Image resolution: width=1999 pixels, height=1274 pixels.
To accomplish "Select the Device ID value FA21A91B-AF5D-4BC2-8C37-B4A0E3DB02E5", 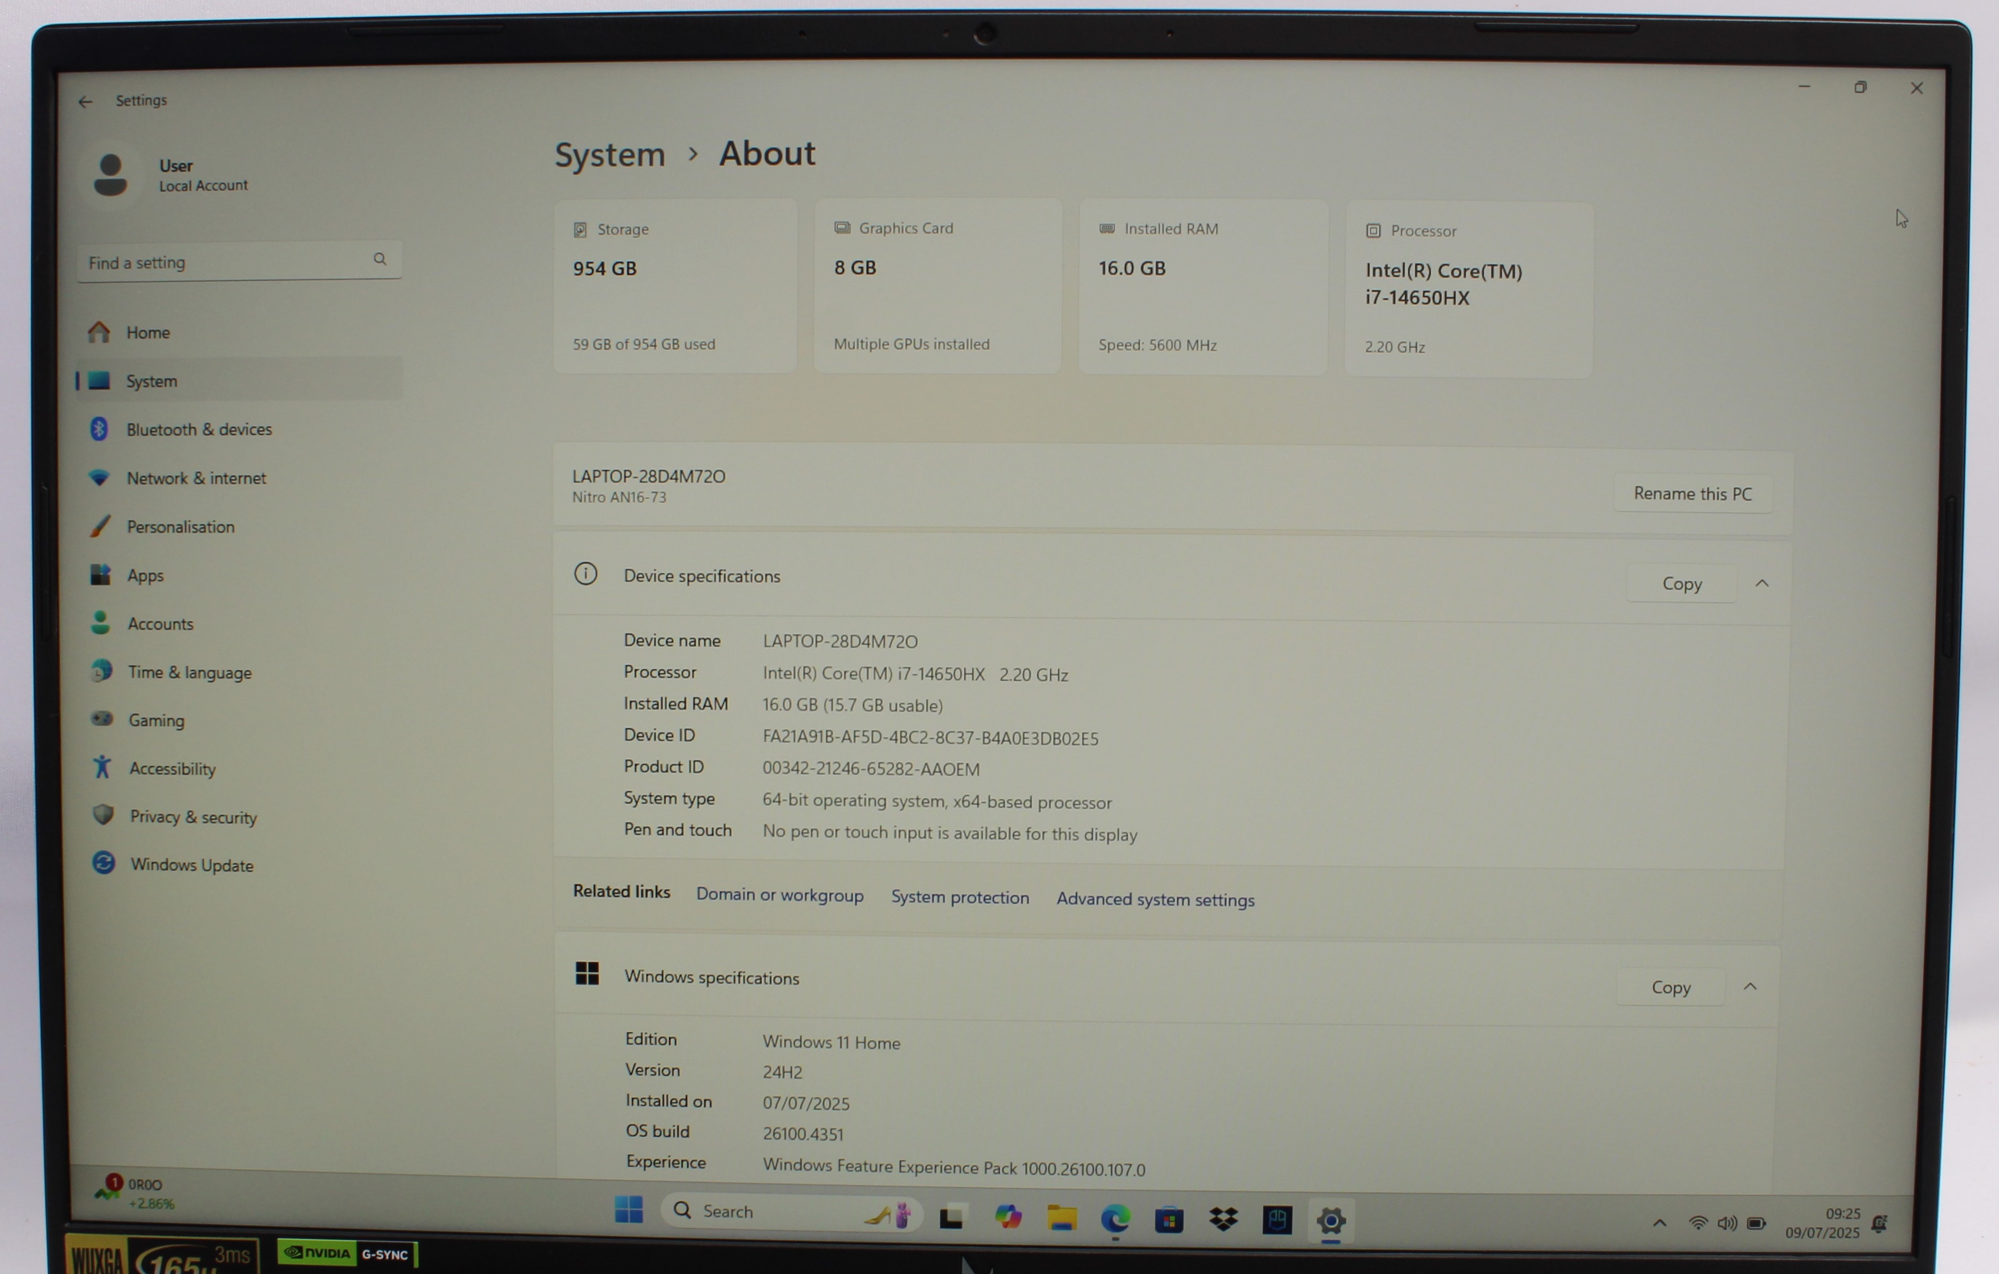I will tap(930, 738).
